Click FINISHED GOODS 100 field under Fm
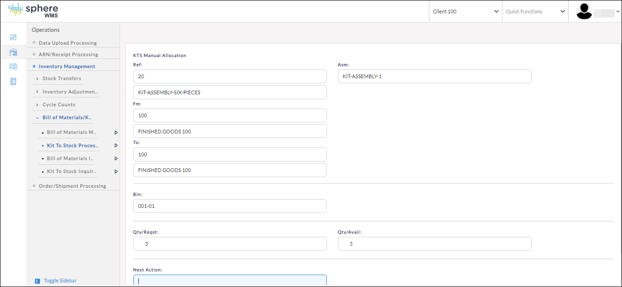This screenshot has width=622, height=287. (x=230, y=131)
